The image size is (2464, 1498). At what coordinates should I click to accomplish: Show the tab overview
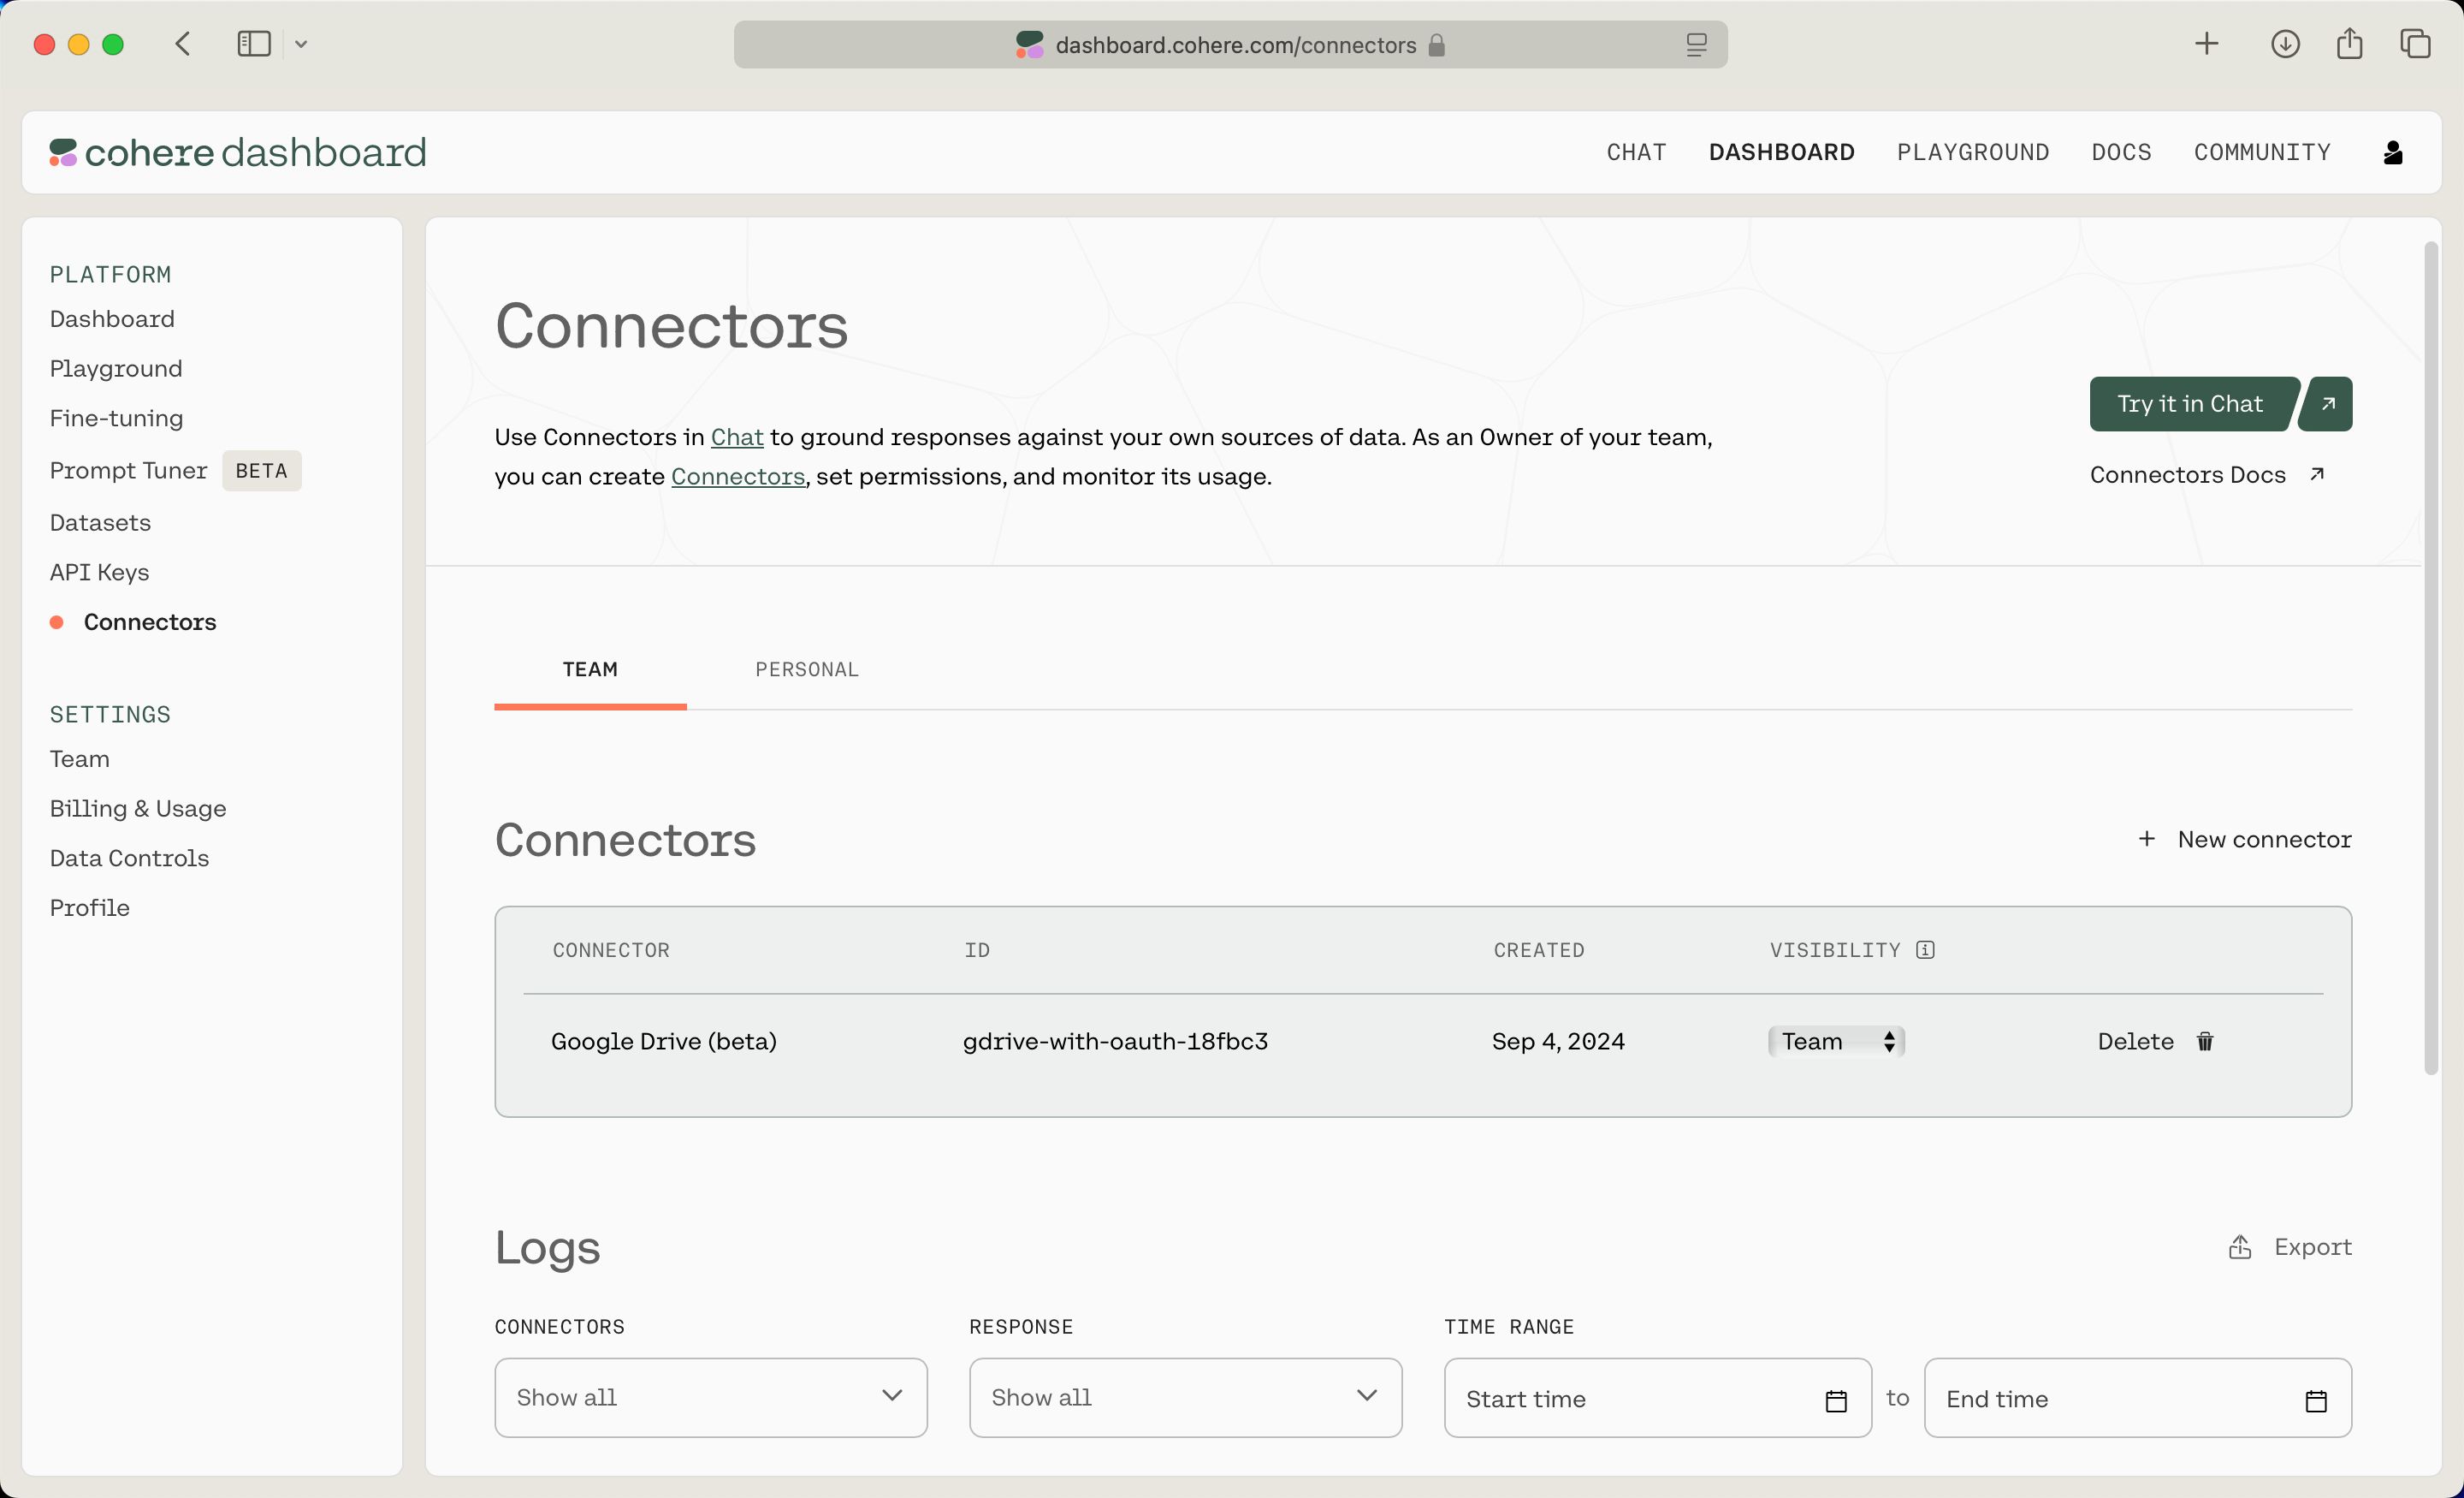tap(2415, 44)
